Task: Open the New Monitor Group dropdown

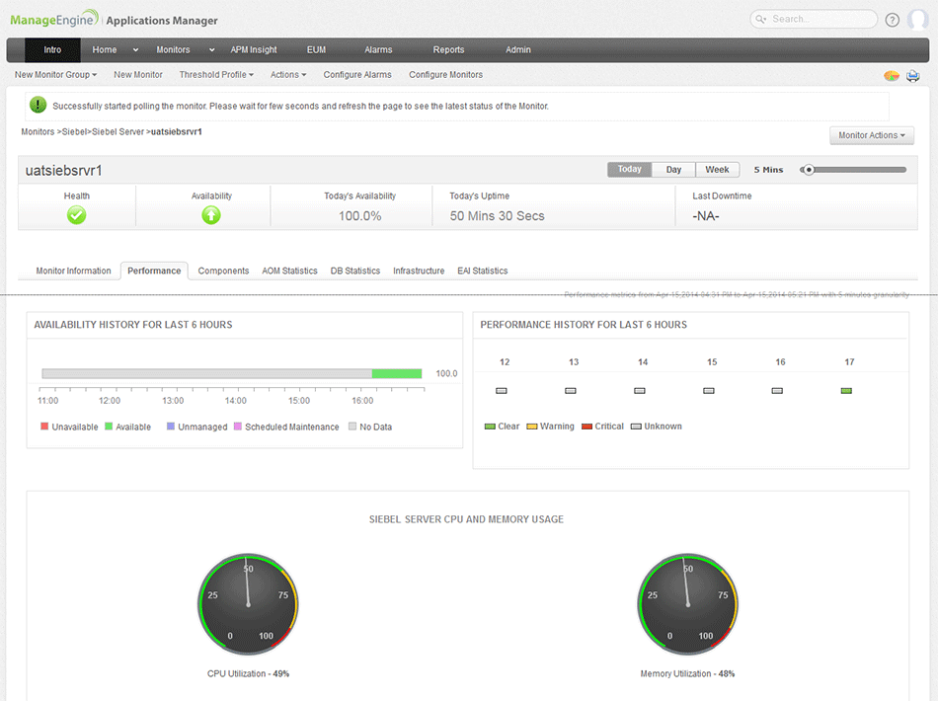Action: tap(55, 75)
